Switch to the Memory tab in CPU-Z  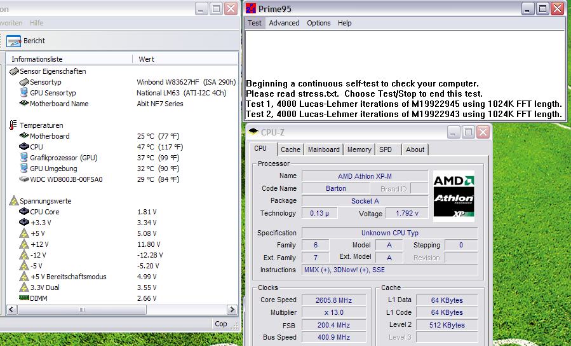[x=359, y=149]
